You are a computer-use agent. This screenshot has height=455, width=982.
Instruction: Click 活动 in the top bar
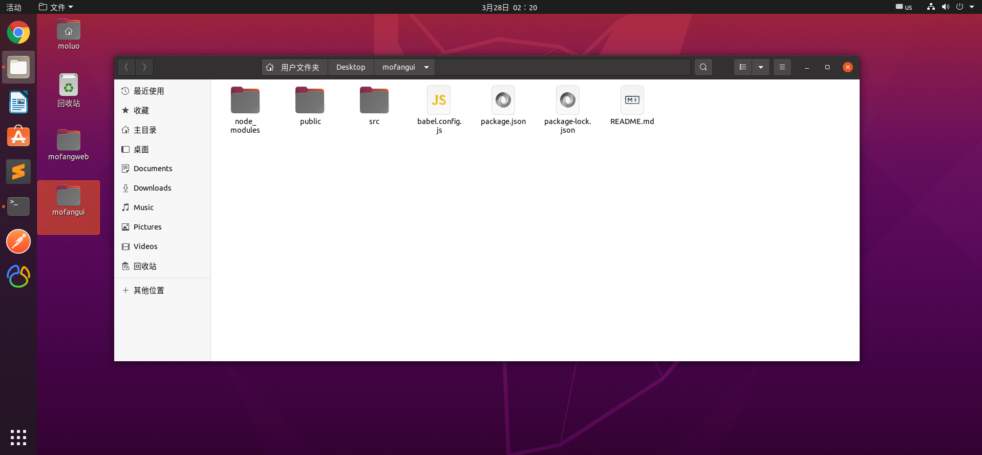[x=14, y=7]
